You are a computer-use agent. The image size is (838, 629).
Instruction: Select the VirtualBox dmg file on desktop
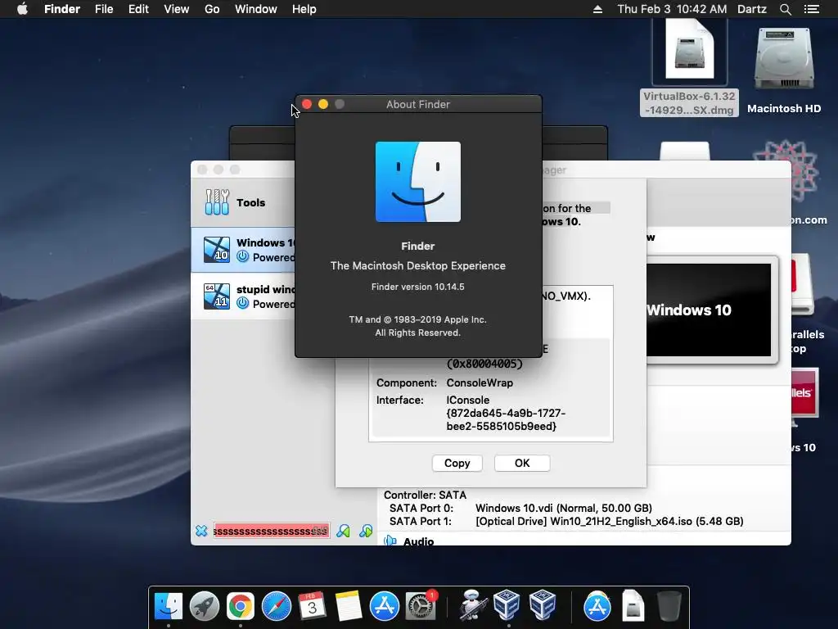(x=689, y=67)
